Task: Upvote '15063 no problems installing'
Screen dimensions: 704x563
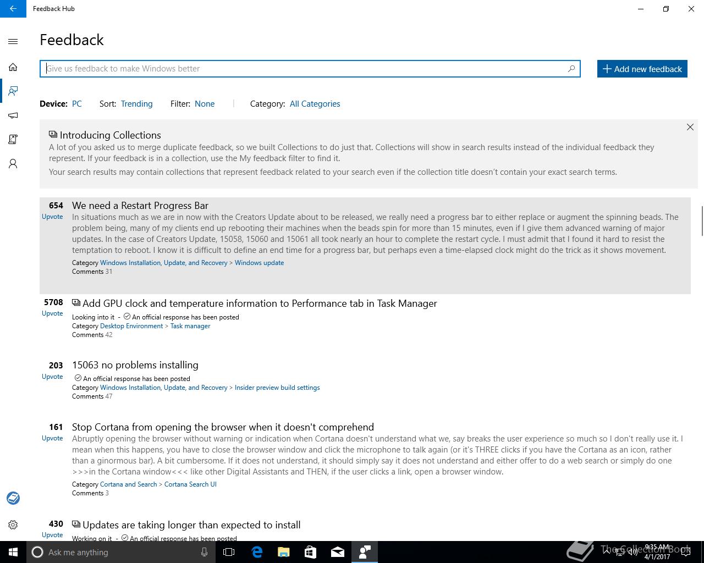Action: tap(52, 377)
